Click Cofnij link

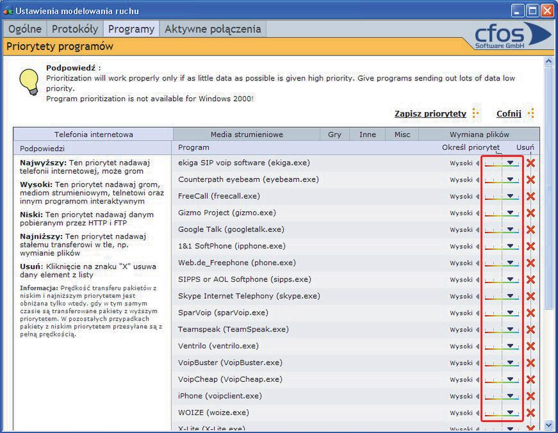click(x=509, y=113)
